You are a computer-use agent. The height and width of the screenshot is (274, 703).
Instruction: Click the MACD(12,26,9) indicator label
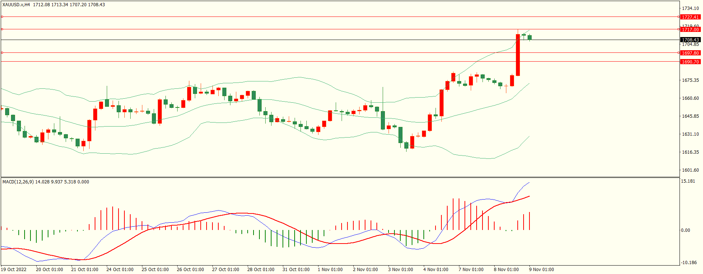(x=18, y=182)
